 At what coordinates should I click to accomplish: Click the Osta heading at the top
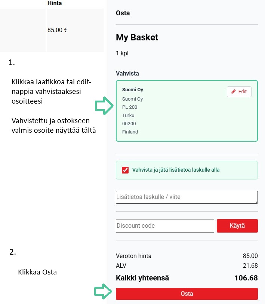123,13
